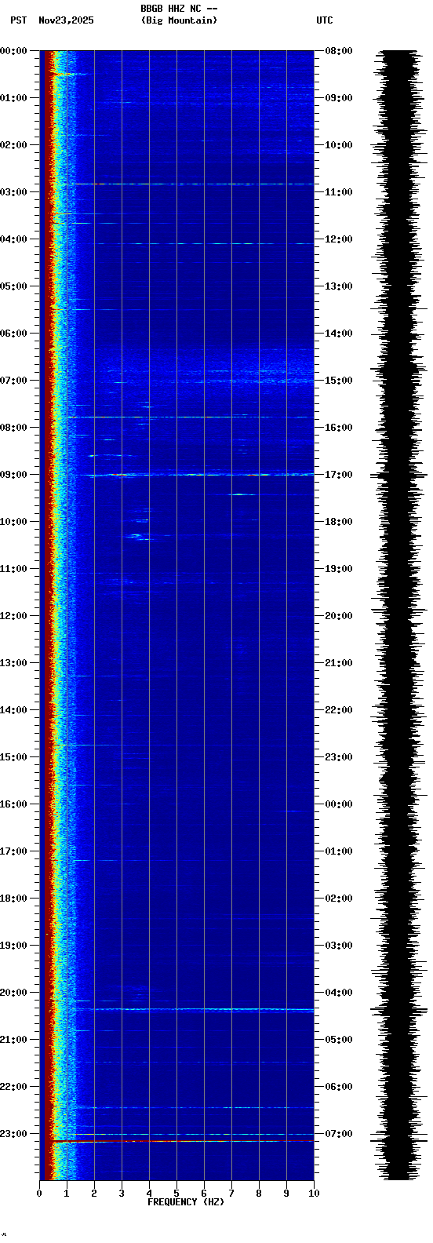Select the 21:00 label on PST axis
433x1243 pixels.
[13, 1040]
